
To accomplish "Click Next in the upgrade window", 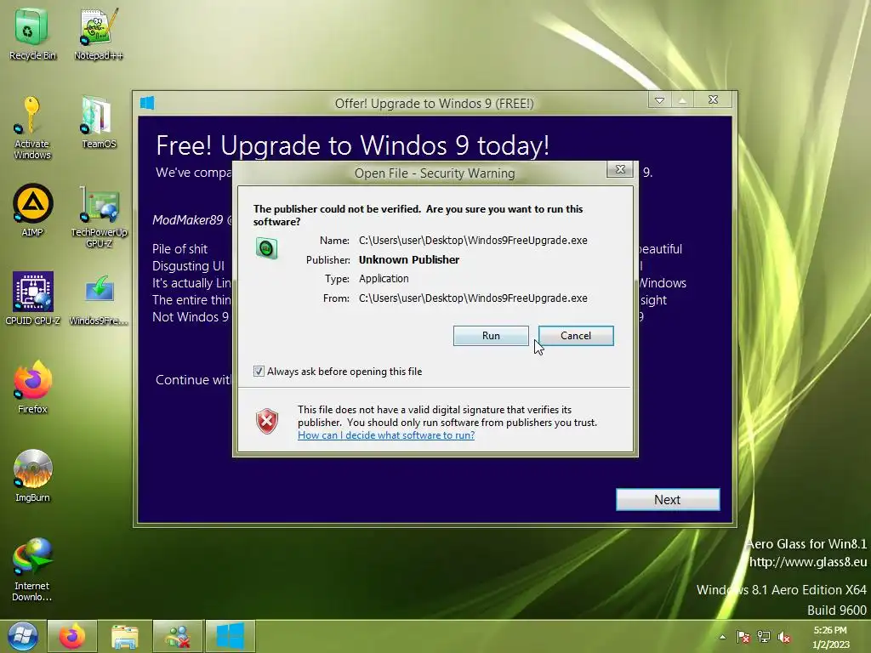I will (667, 499).
